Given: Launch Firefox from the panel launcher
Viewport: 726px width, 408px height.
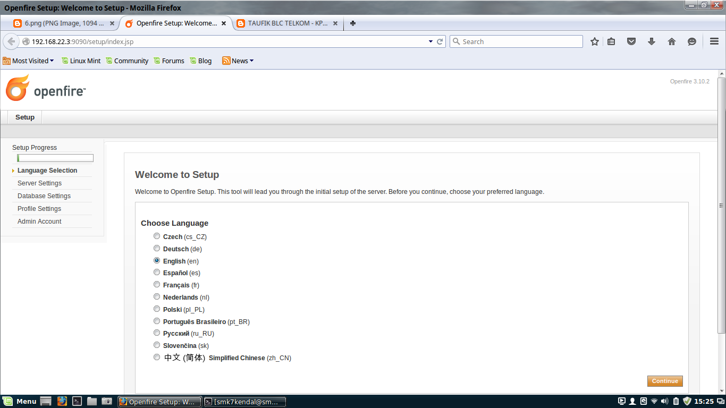Looking at the screenshot, I should (x=62, y=401).
